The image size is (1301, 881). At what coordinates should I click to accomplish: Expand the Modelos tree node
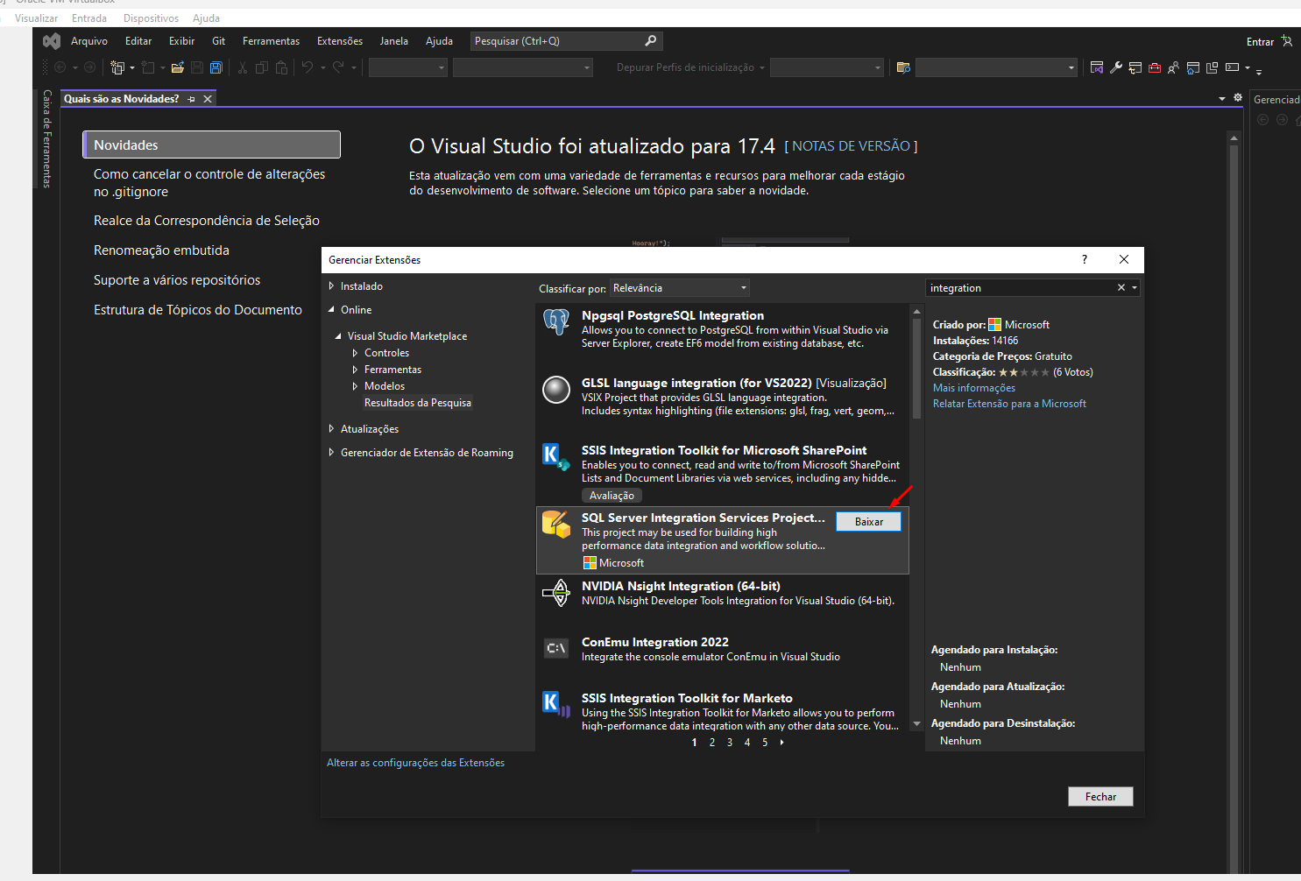355,386
